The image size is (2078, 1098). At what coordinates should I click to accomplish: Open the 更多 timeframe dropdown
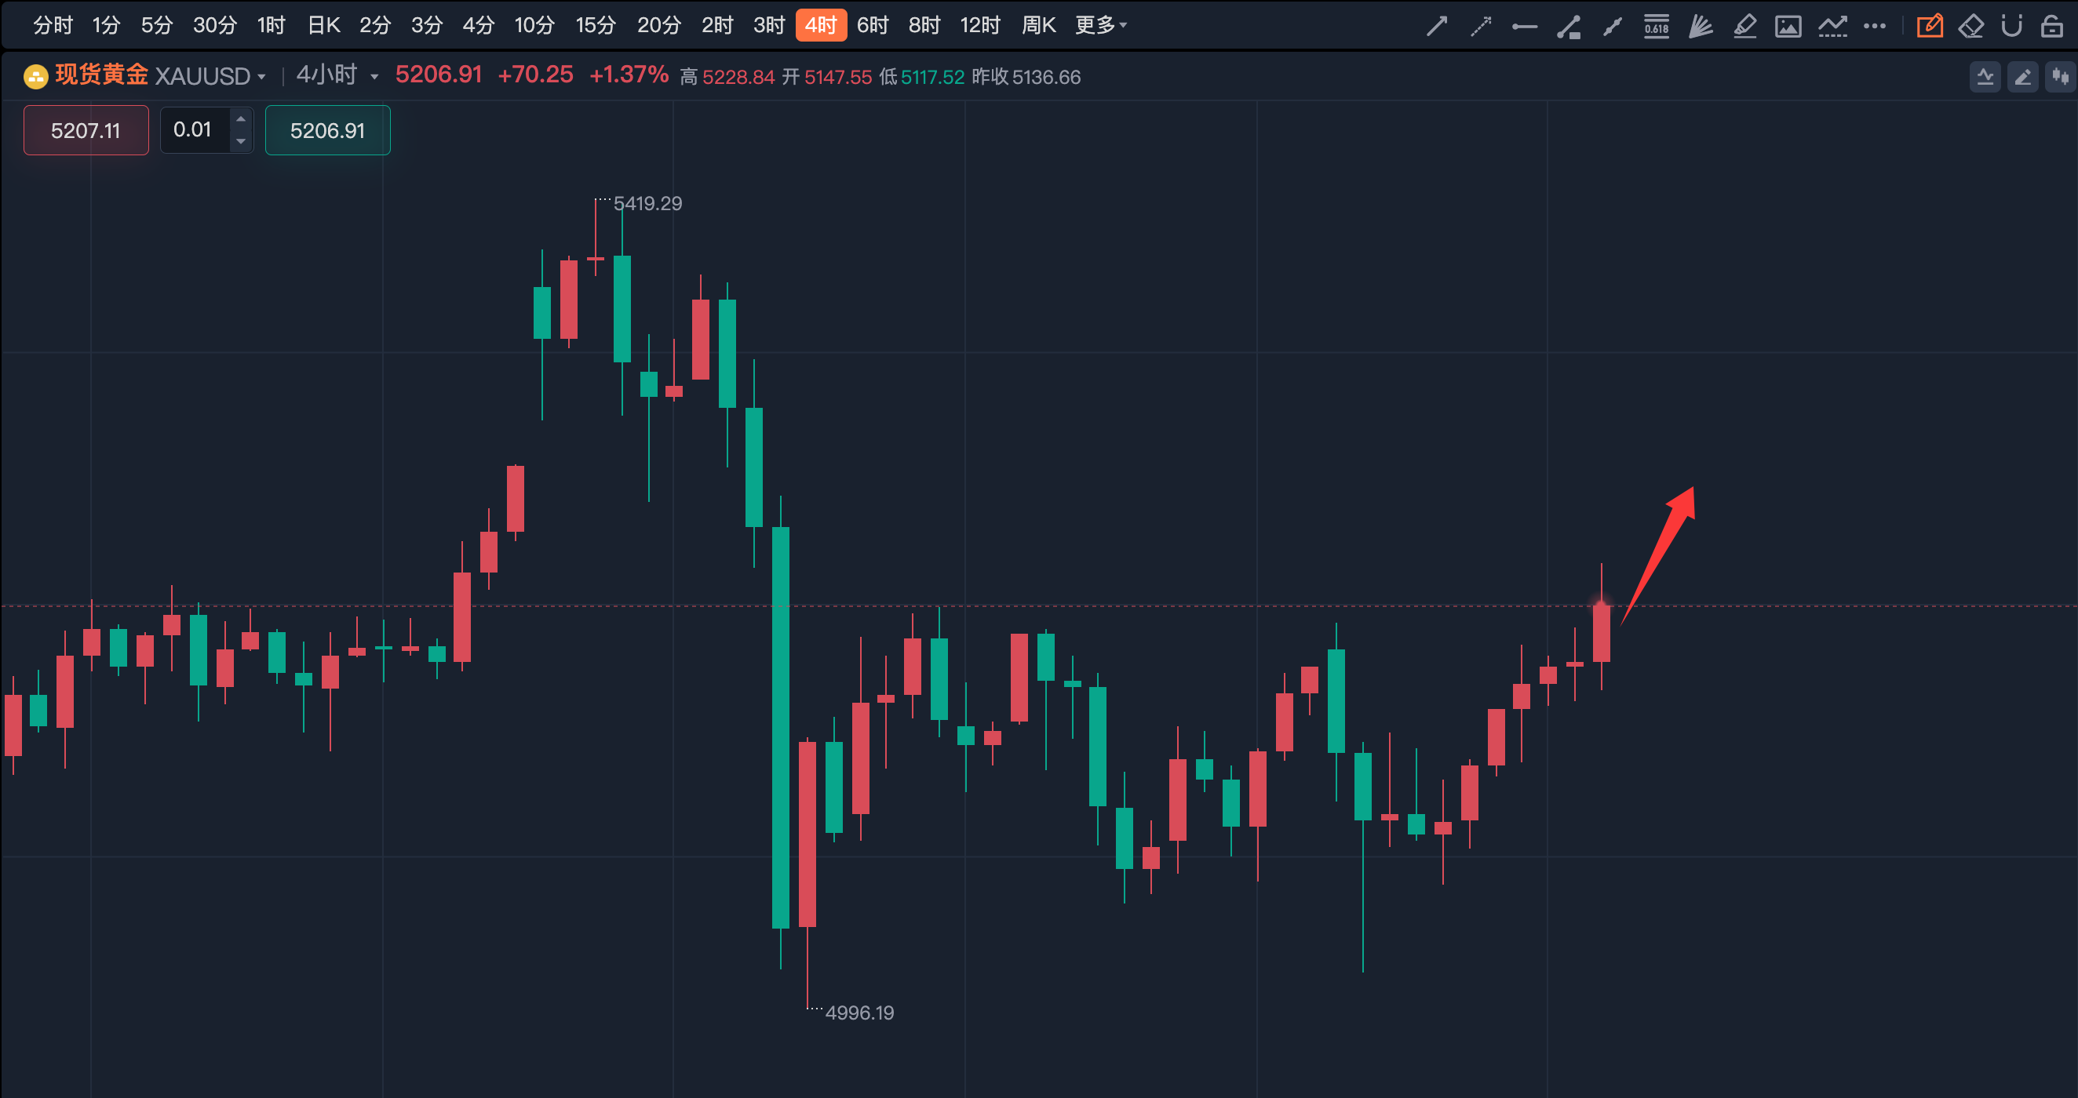1100,26
